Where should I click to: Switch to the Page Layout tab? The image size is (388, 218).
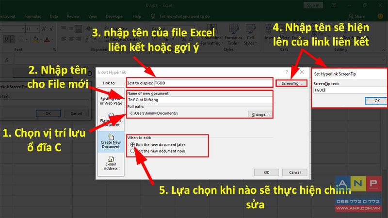tap(8, 16)
